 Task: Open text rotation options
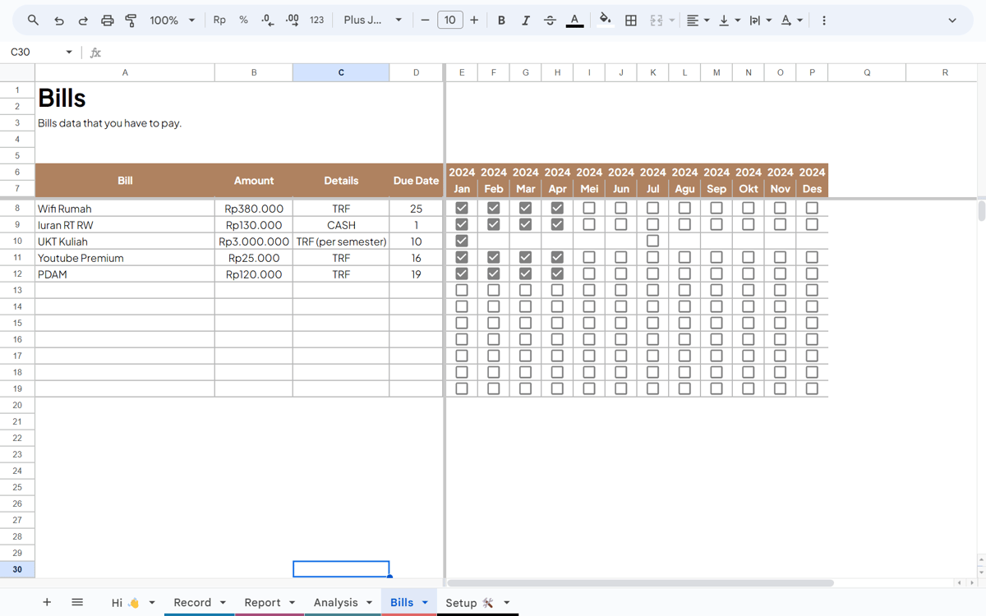pos(791,20)
